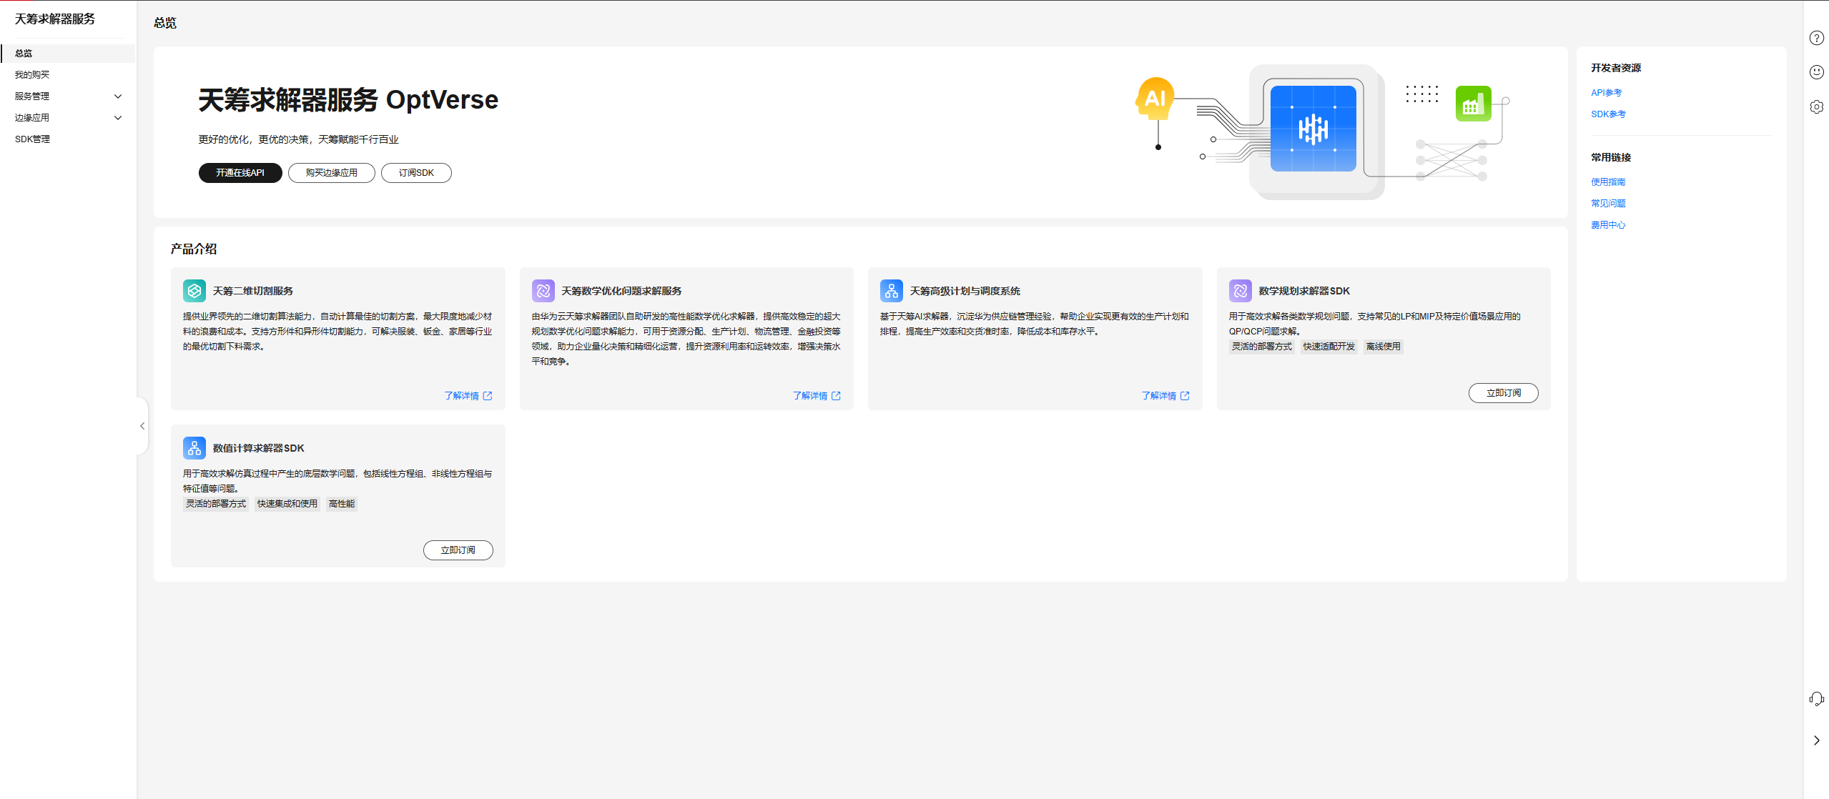Viewport: 1829px width, 799px height.
Task: Click the 天筹二维切割服务 card title
Action: pyautogui.click(x=252, y=291)
